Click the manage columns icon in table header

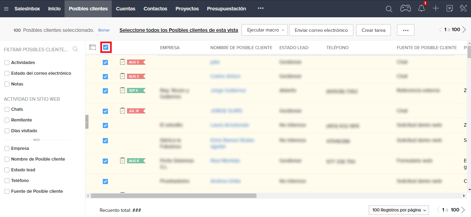pyautogui.click(x=92, y=47)
